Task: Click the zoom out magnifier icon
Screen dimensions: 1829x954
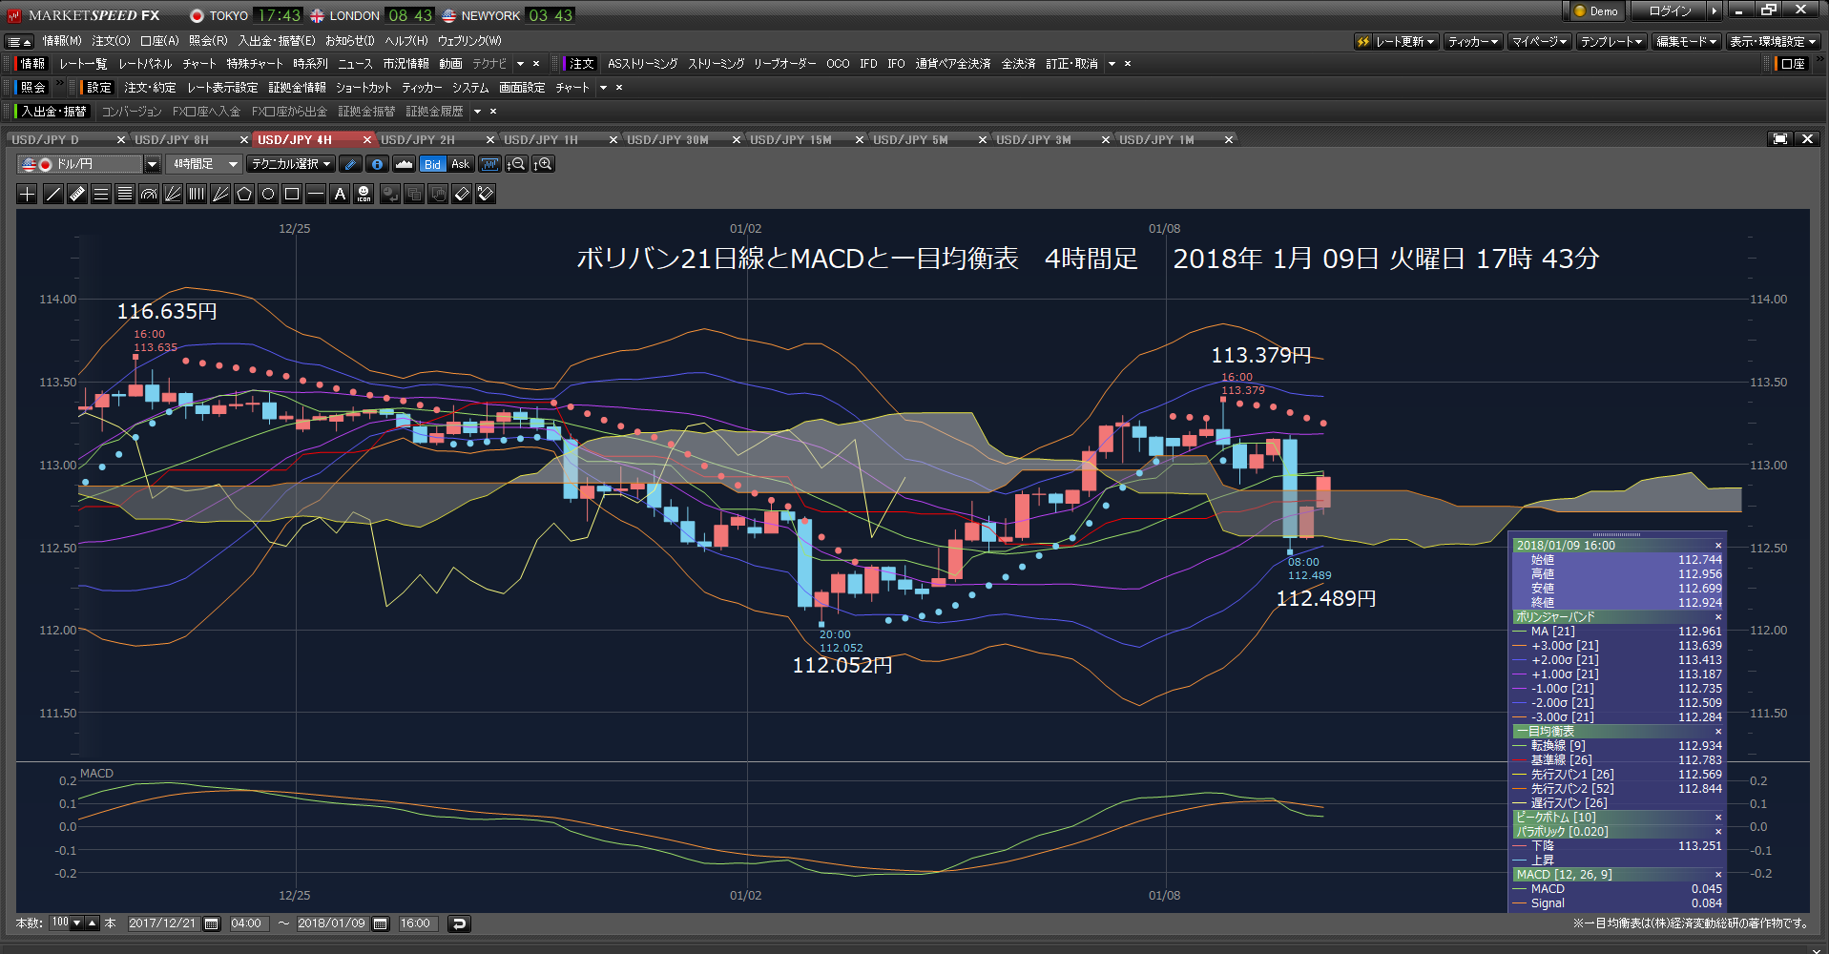Action: click(x=516, y=164)
